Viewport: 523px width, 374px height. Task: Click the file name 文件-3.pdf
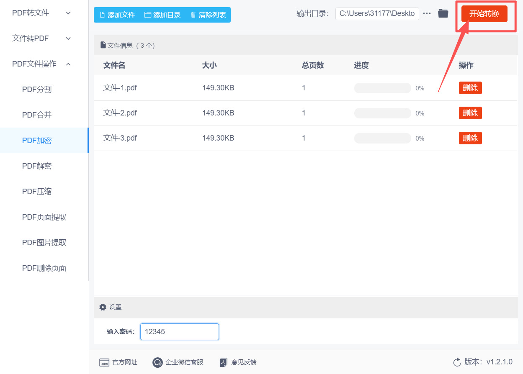coord(120,138)
